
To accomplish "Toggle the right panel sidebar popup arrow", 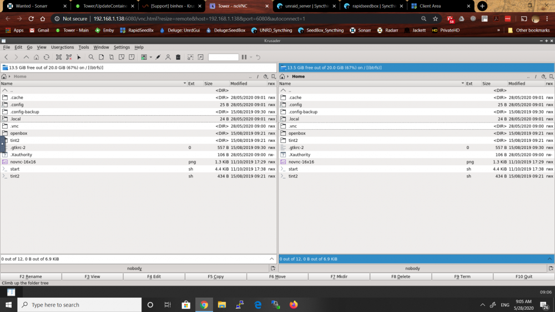I will click(549, 259).
